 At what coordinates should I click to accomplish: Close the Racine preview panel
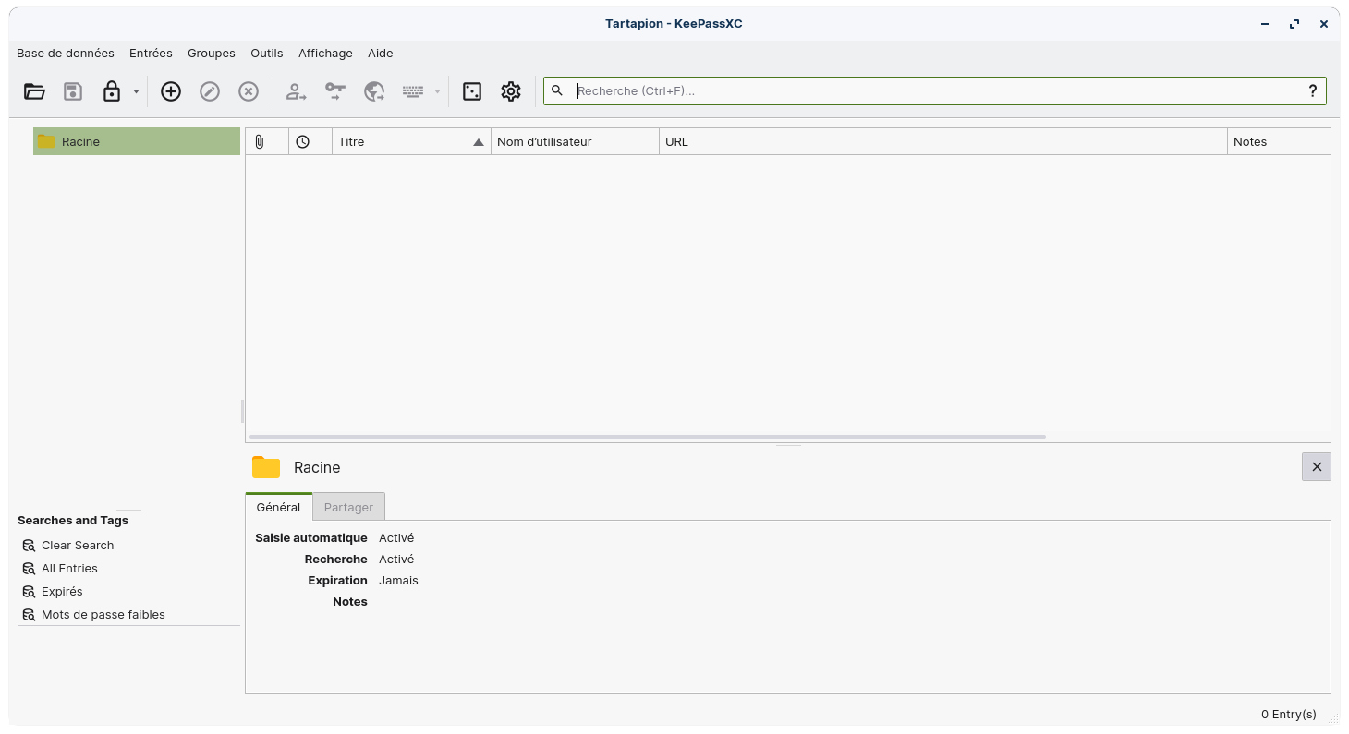pos(1316,467)
